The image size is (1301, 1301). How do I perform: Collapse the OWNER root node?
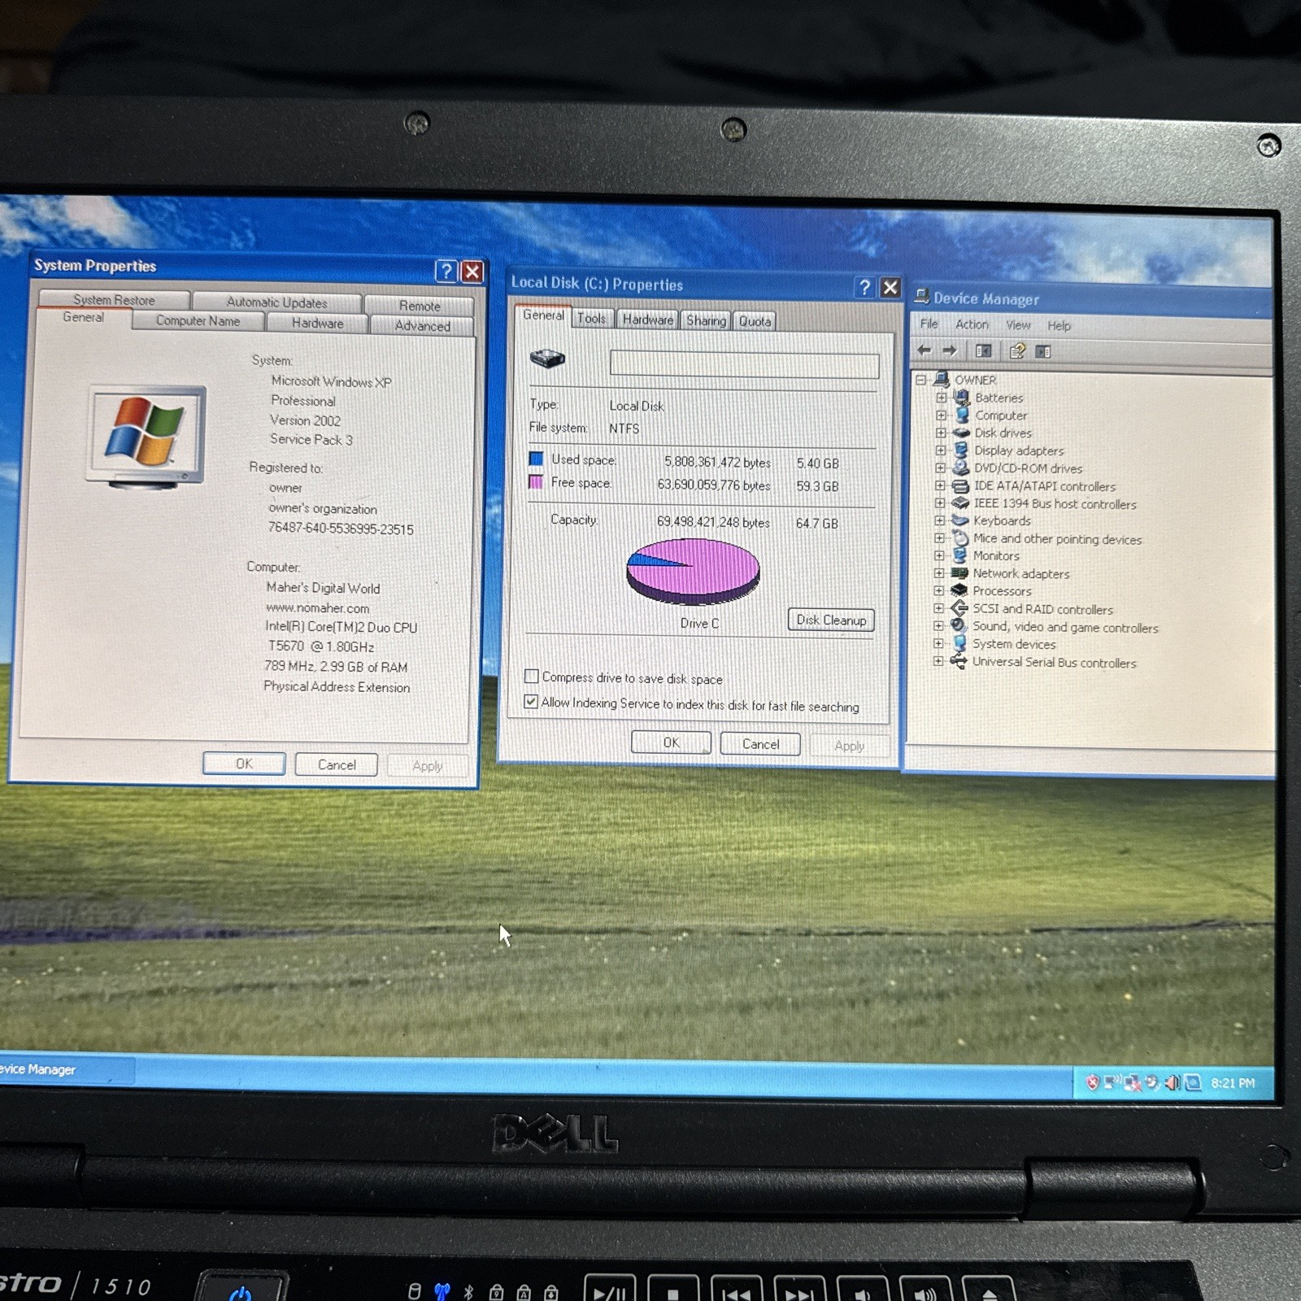click(x=920, y=380)
